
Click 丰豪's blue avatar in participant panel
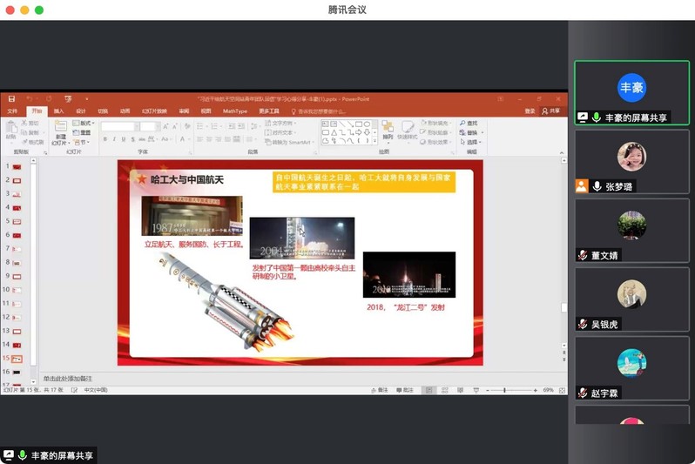(631, 88)
